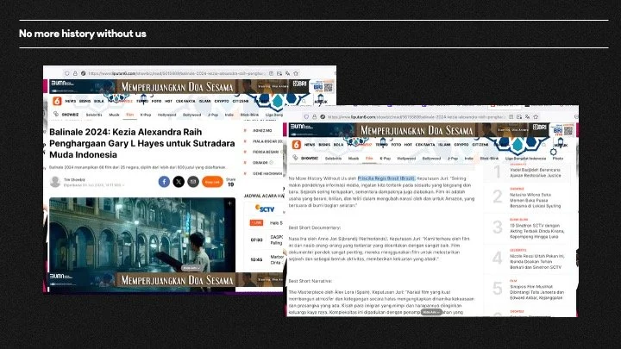Click the Showbiz tag icon in right window
This screenshot has height=349, width=621.
click(295, 158)
